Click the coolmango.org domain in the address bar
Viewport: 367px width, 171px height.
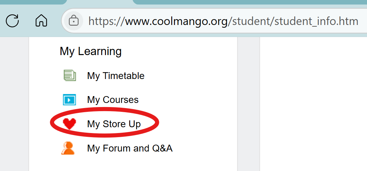click(176, 22)
